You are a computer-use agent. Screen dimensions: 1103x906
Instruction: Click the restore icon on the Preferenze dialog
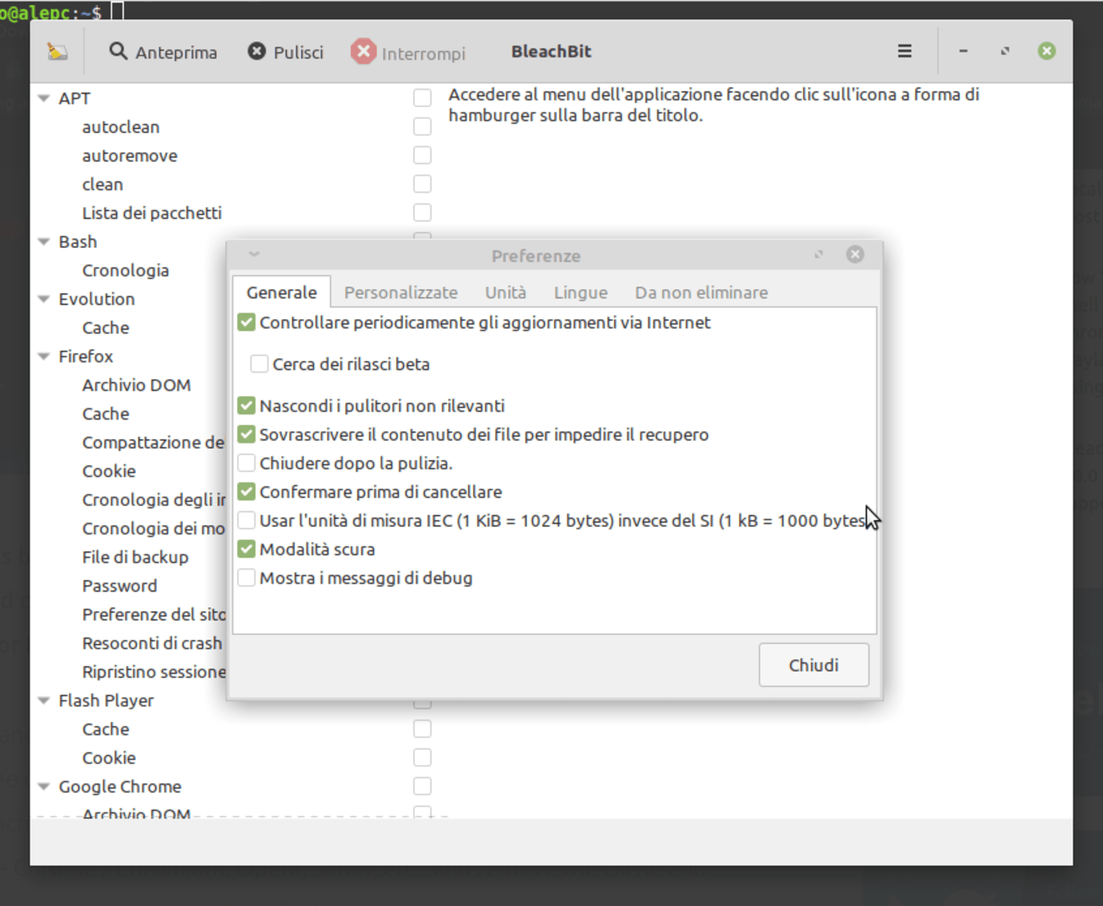[819, 254]
